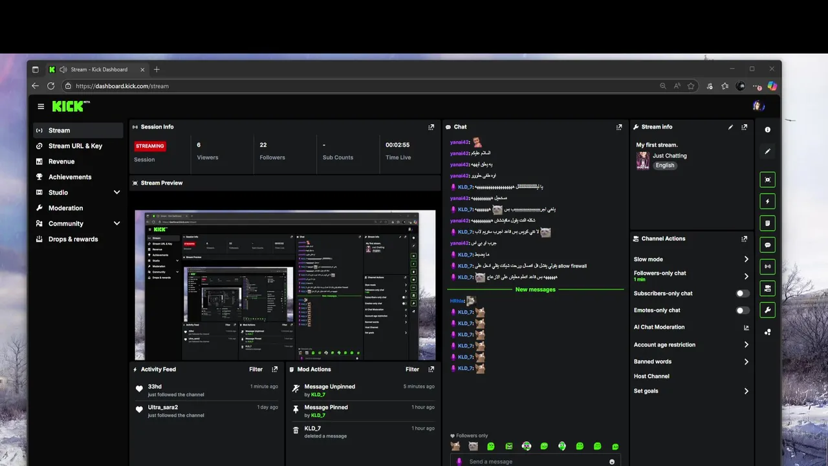The image size is (828, 466).
Task: Open Banned words chevron
Action: pos(746,362)
